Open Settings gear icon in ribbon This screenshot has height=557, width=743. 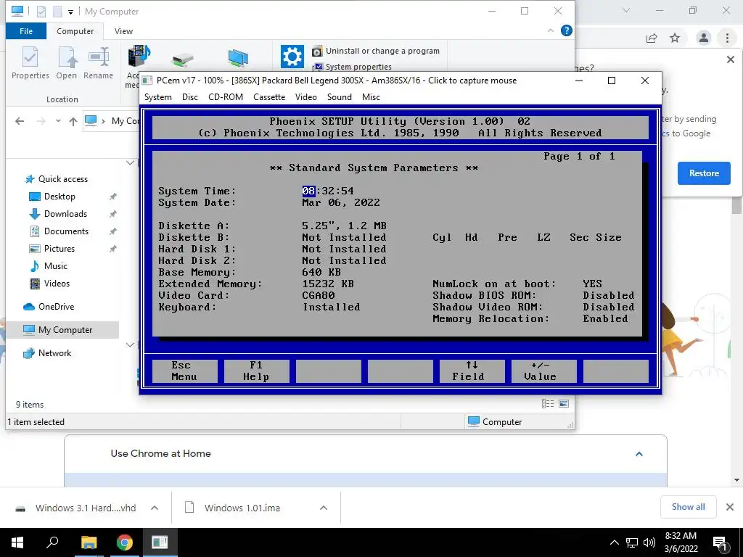[292, 57]
